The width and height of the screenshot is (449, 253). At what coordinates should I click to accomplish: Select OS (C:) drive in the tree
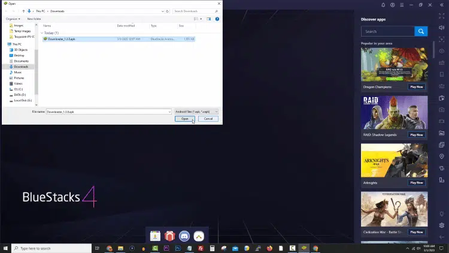click(x=19, y=89)
